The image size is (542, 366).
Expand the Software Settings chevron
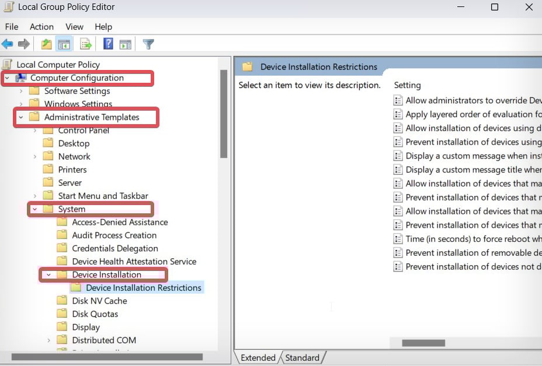21,91
